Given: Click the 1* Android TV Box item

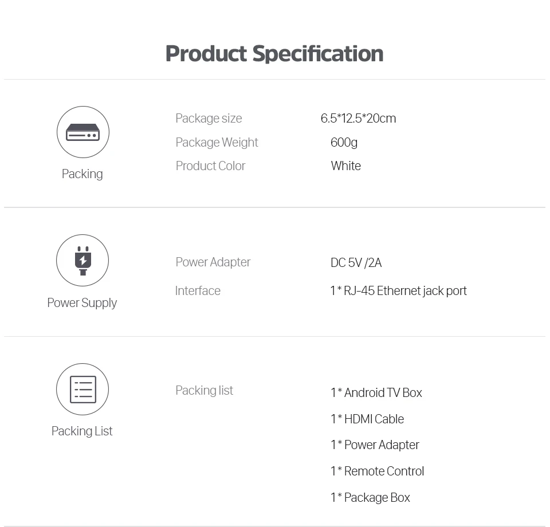Looking at the screenshot, I should coord(376,392).
